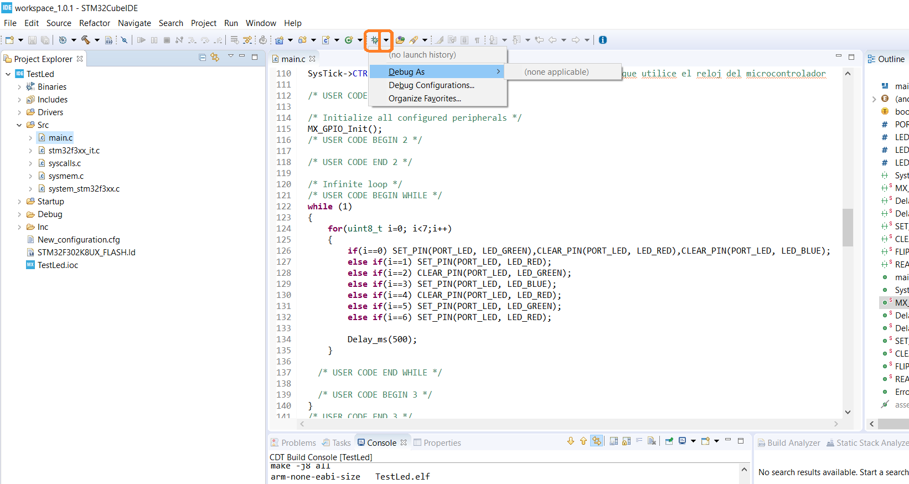909x484 pixels.
Task: Click the New C source file icon
Action: (326, 40)
